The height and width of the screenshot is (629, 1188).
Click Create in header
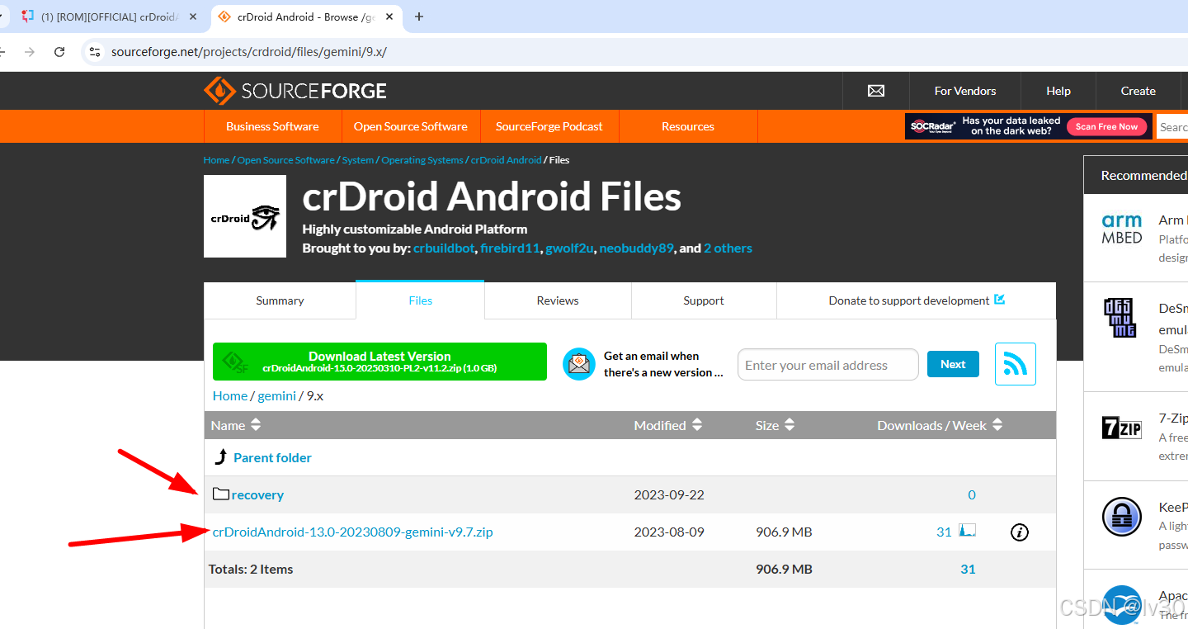click(x=1138, y=91)
